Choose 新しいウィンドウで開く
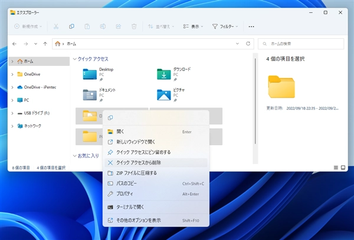 (x=156, y=142)
